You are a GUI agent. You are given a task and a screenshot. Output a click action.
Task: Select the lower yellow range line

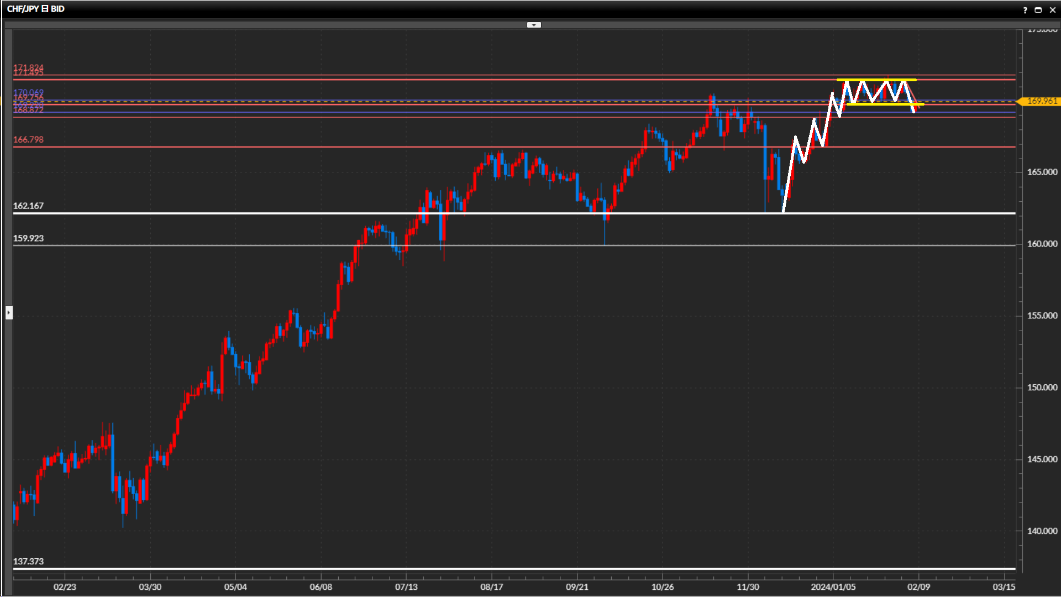coord(884,104)
